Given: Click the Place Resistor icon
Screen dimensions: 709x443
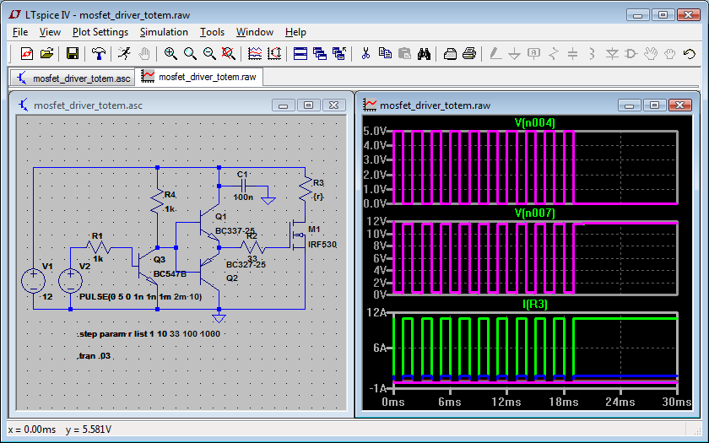Looking at the screenshot, I should (554, 54).
